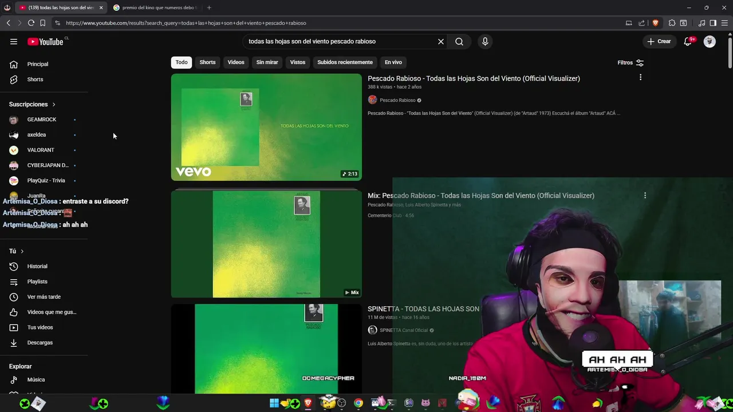Screen dimensions: 733x412
Task: Expand the Suscripciones section
Action: pyautogui.click(x=32, y=104)
